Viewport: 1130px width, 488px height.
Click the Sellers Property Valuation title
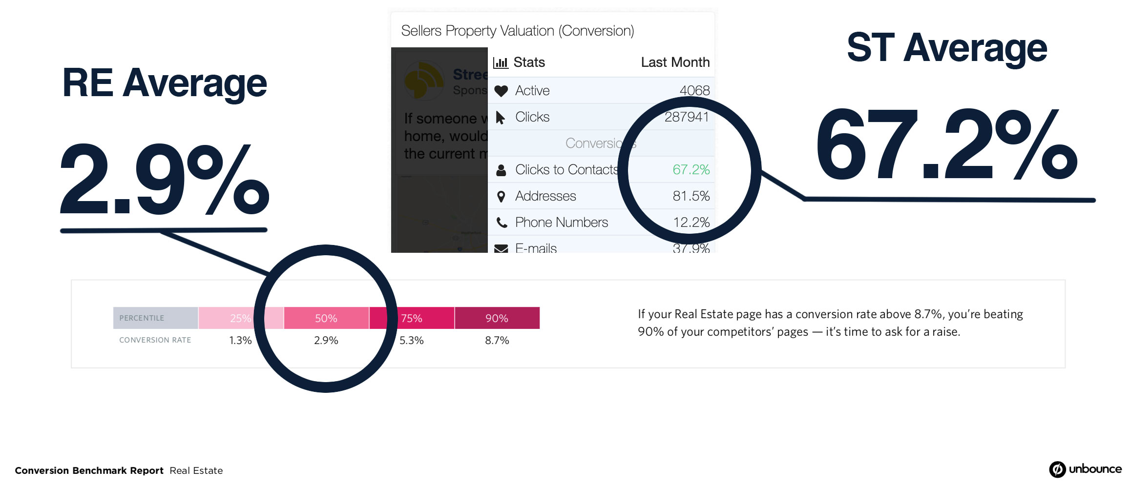(518, 31)
